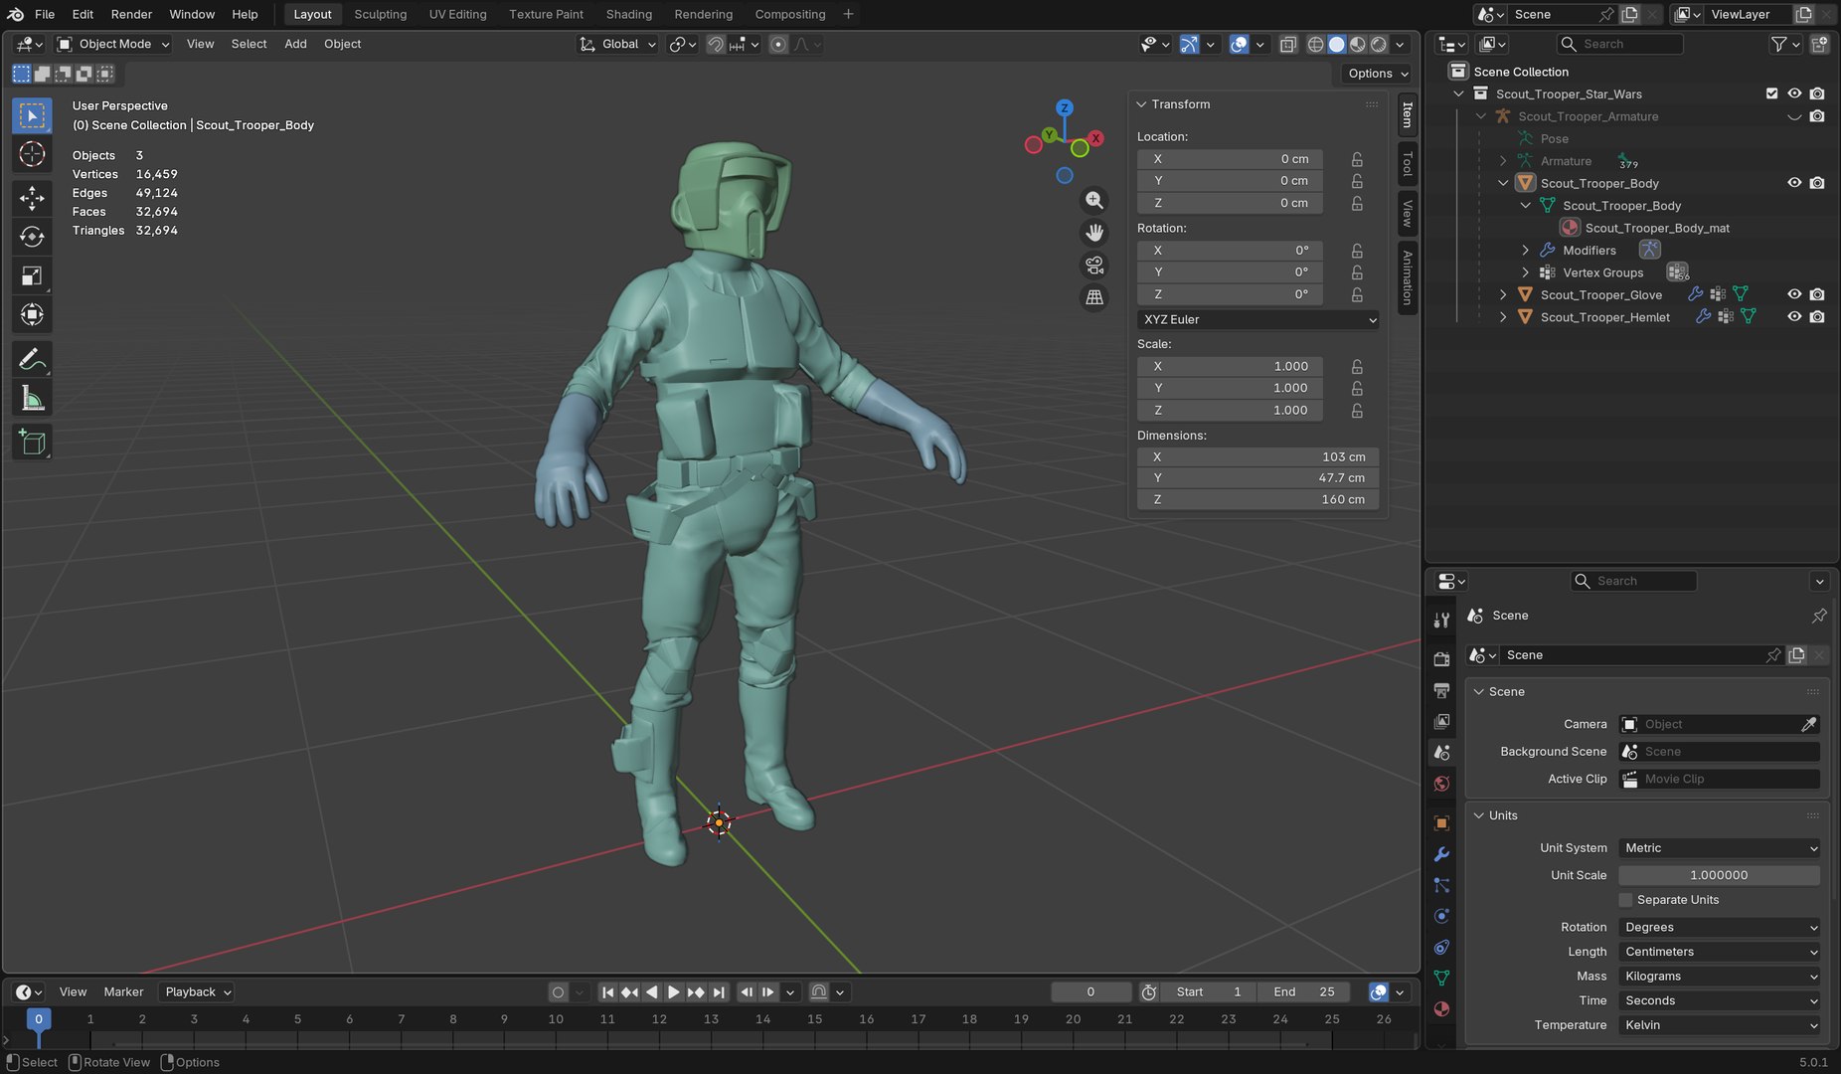This screenshot has height=1074, width=1841.
Task: Open the XYZ Euler rotation mode dropdown
Action: coord(1258,319)
